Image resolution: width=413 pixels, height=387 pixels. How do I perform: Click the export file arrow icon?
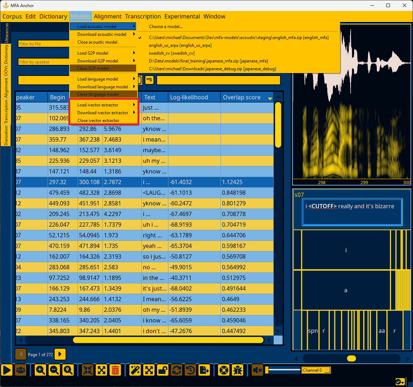(204, 370)
